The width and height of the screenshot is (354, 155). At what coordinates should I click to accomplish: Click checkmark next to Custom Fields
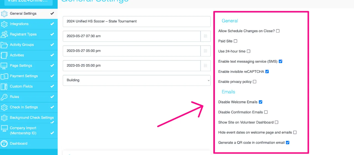point(52,86)
